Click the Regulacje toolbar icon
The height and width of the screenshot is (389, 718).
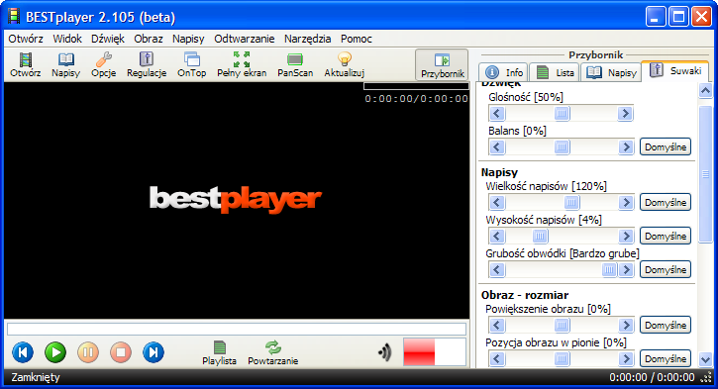point(147,64)
